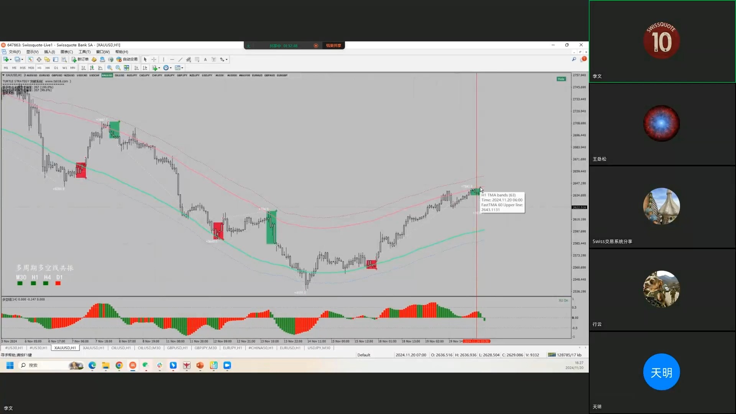The height and width of the screenshot is (414, 736).
Task: Click the zoom out magnifier icon
Action: [x=118, y=68]
